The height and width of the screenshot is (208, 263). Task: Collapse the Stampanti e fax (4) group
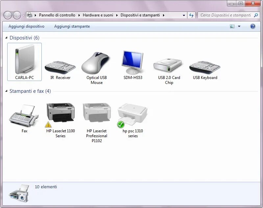6,91
